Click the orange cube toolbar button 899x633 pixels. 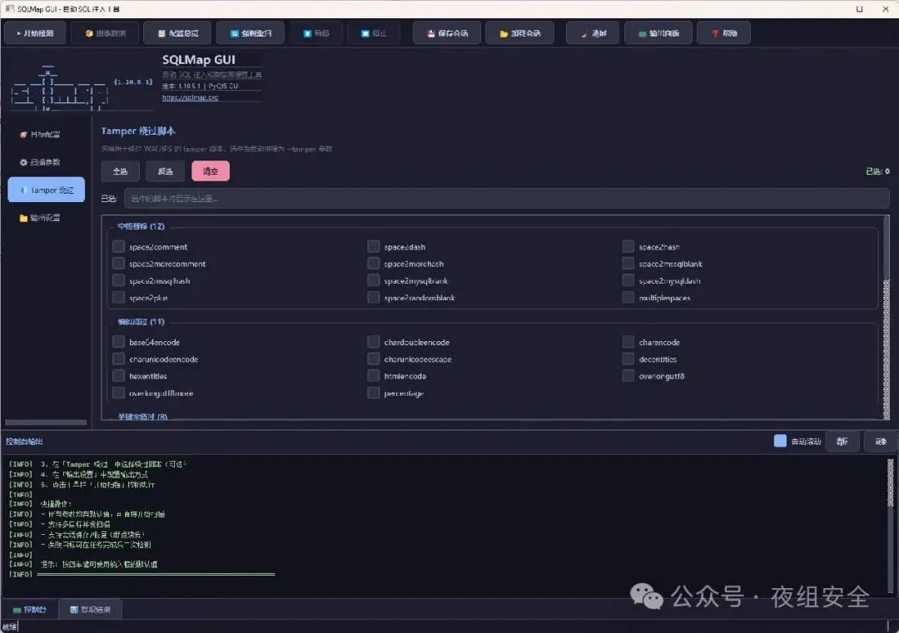point(106,33)
